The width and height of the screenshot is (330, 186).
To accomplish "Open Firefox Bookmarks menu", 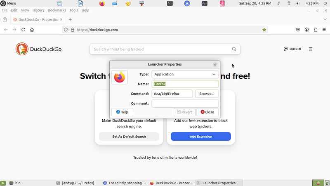I will tap(57, 10).
